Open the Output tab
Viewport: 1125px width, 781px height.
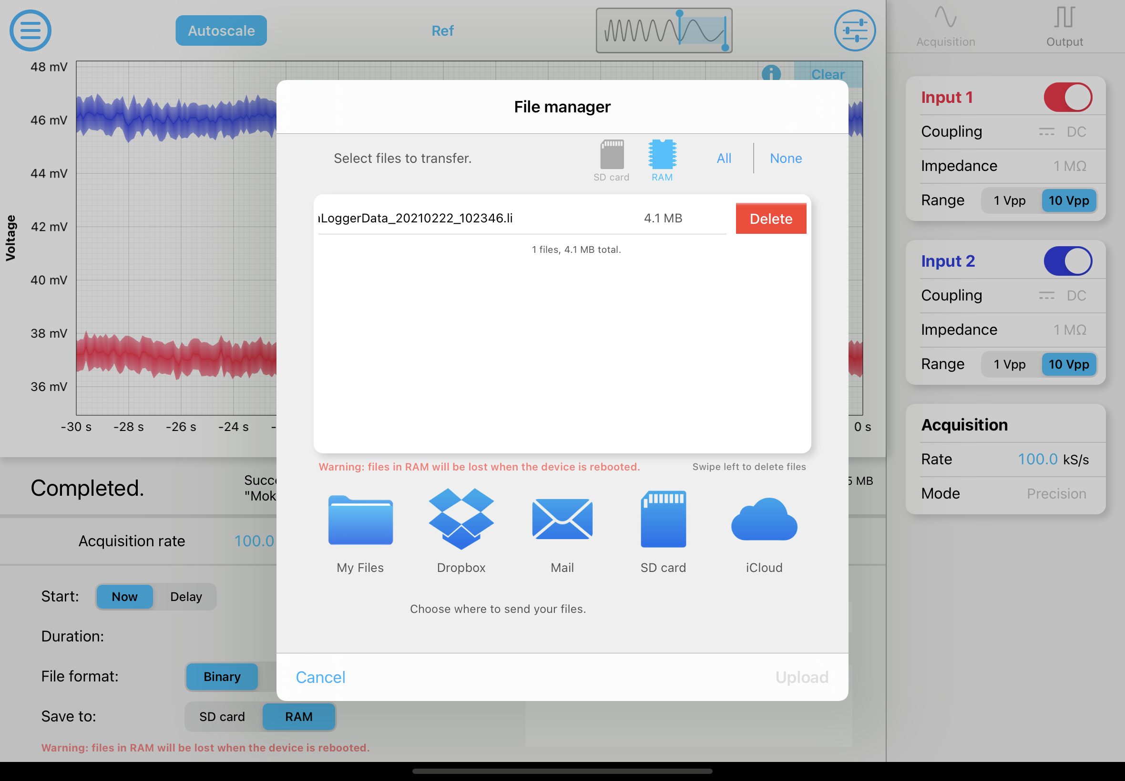tap(1064, 26)
